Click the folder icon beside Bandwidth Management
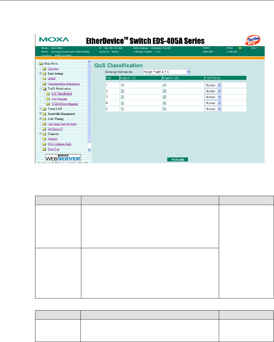The height and width of the screenshot is (342, 274). 44,114
